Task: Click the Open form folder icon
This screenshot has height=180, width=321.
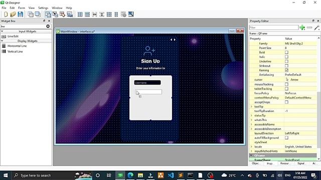Action: coord(13,14)
